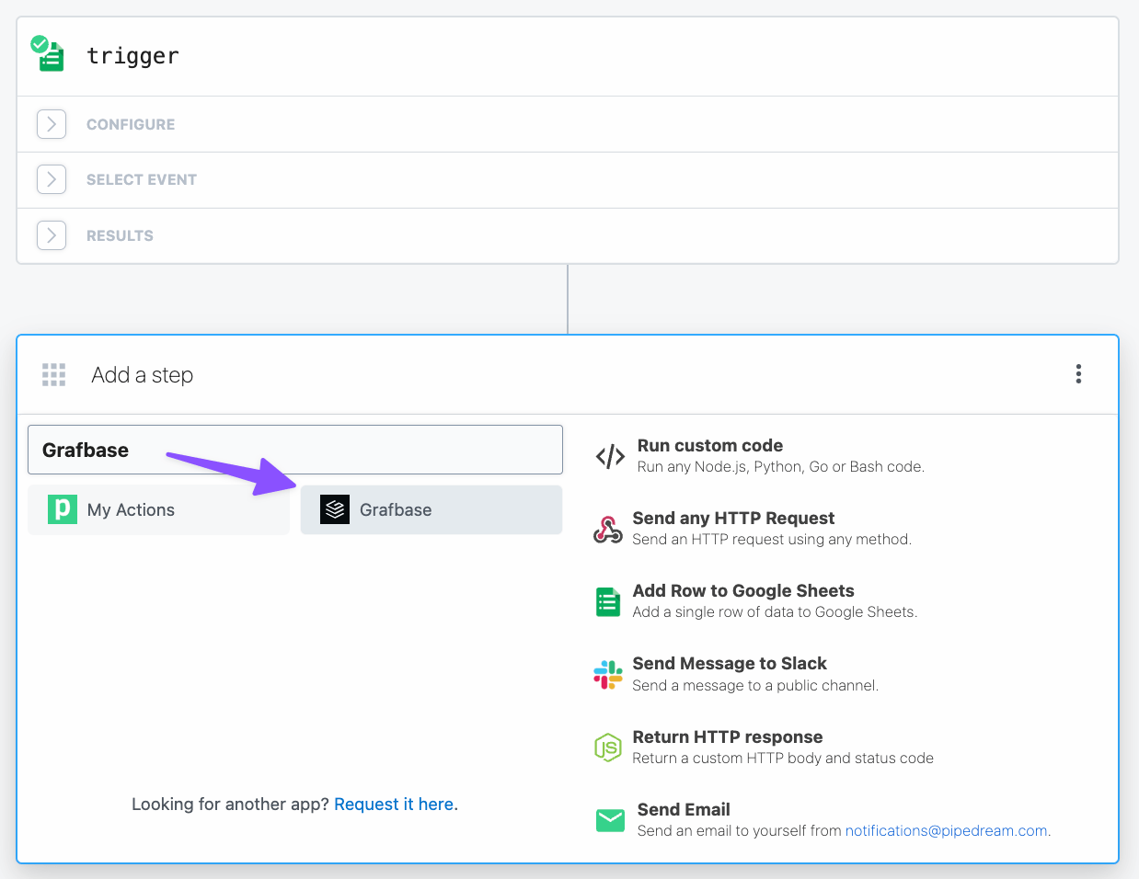
Task: Expand the SELECT EVENT section chevron
Action: pos(52,179)
